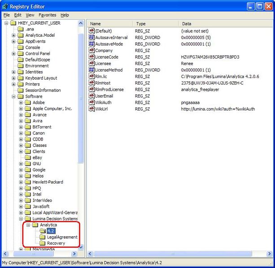Expand the Analytica.Model key

(13, 35)
